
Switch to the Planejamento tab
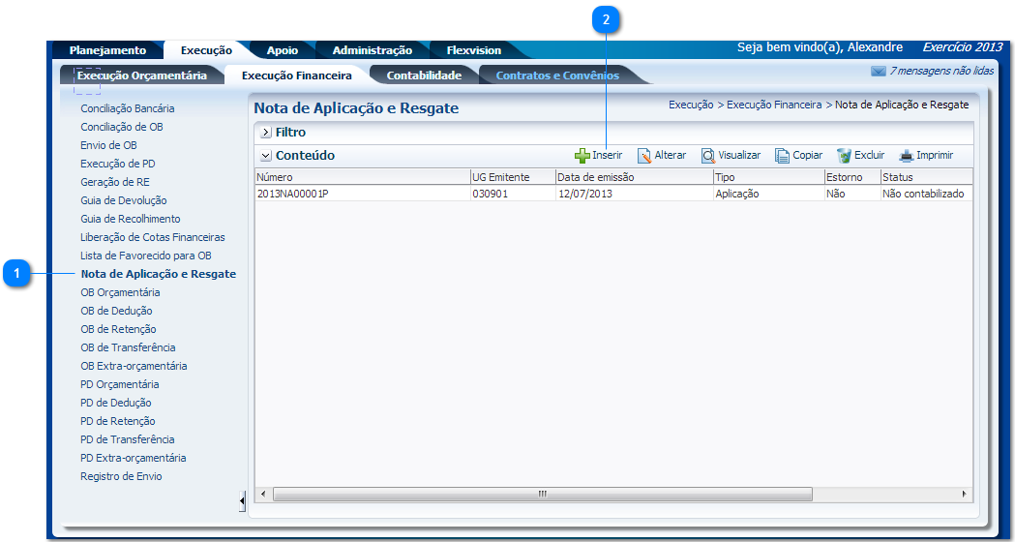click(x=107, y=50)
